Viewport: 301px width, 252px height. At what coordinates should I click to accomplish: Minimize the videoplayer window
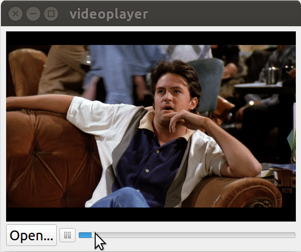point(33,14)
